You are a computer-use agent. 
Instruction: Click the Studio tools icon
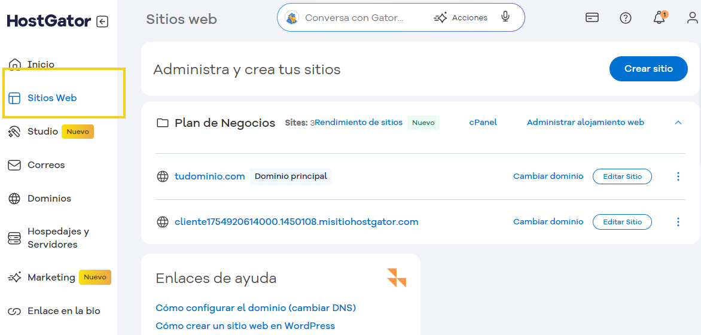(x=15, y=132)
